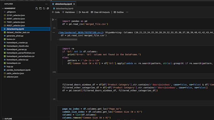
Task: Click into the filtered_doors_windows_df code cell
Action: click(136, 90)
